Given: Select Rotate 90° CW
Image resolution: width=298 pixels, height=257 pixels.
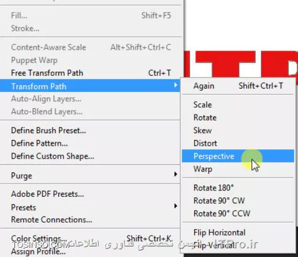Looking at the screenshot, I should [x=238, y=201].
